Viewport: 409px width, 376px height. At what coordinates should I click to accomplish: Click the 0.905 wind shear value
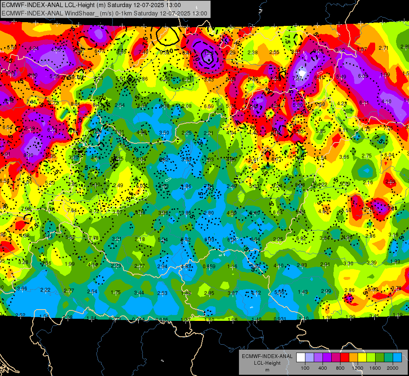[162, 320]
